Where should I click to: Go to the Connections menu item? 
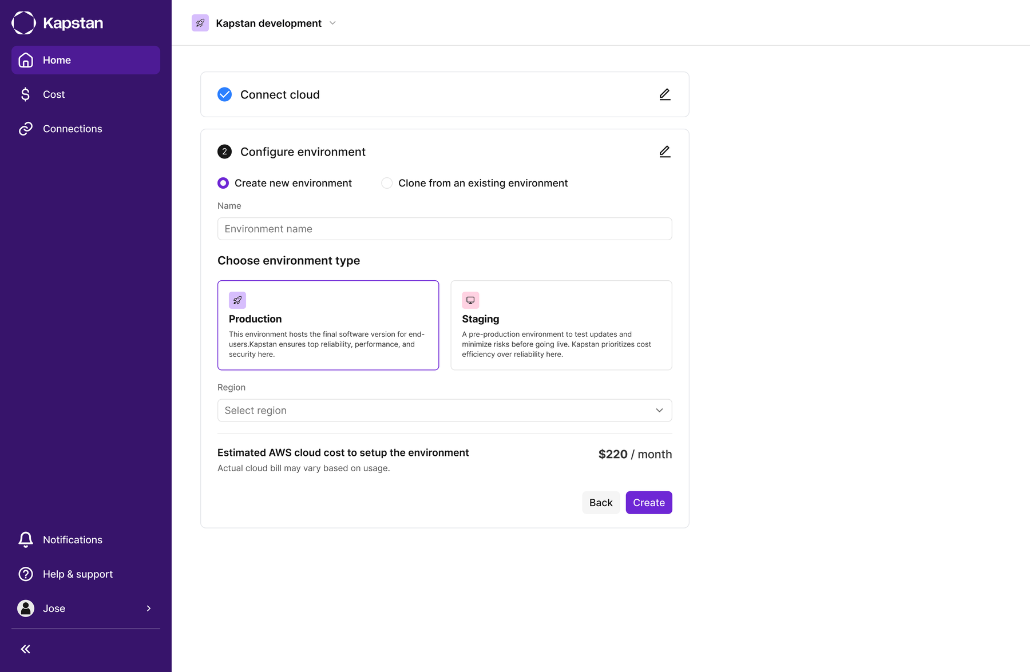coord(86,129)
